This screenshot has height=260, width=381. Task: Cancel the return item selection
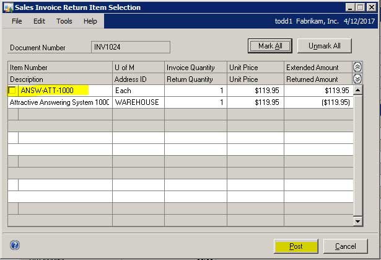tap(345, 246)
